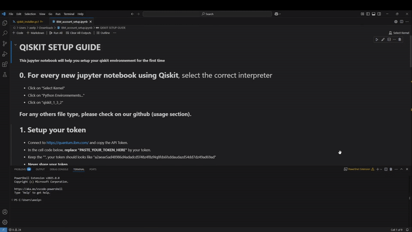412x232 pixels.
Task: Open the Go menu
Action: pos(50,14)
